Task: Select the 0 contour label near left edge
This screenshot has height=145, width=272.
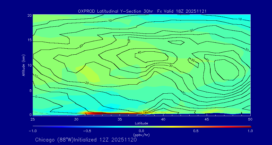Action: (36, 96)
